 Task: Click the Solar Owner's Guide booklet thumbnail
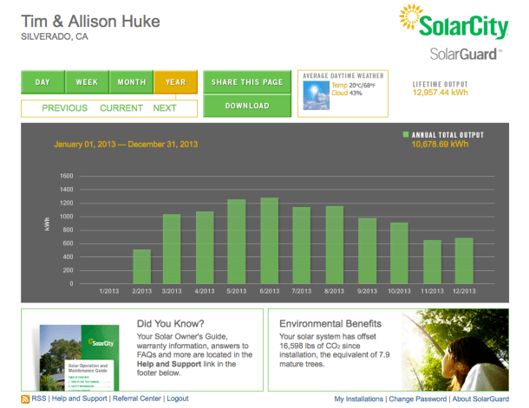point(79,358)
